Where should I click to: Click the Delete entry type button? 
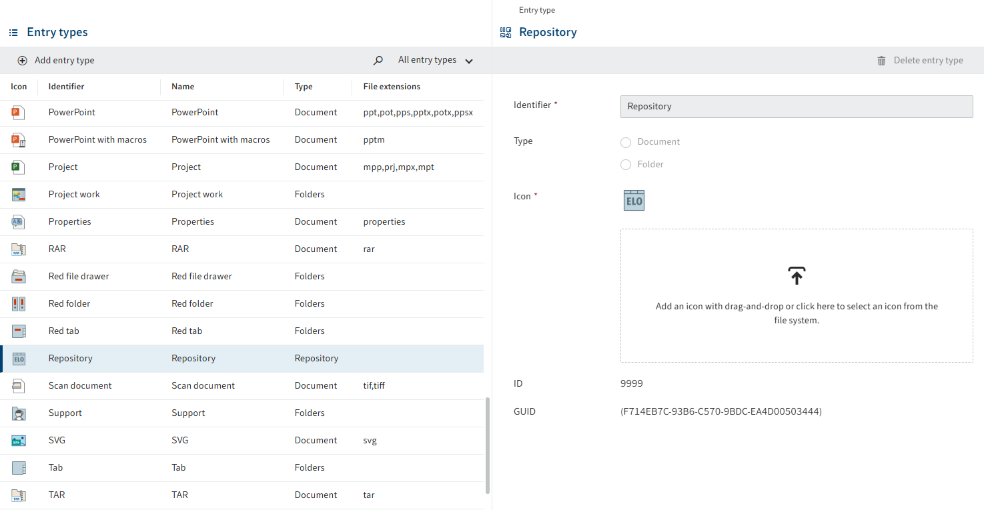[920, 61]
